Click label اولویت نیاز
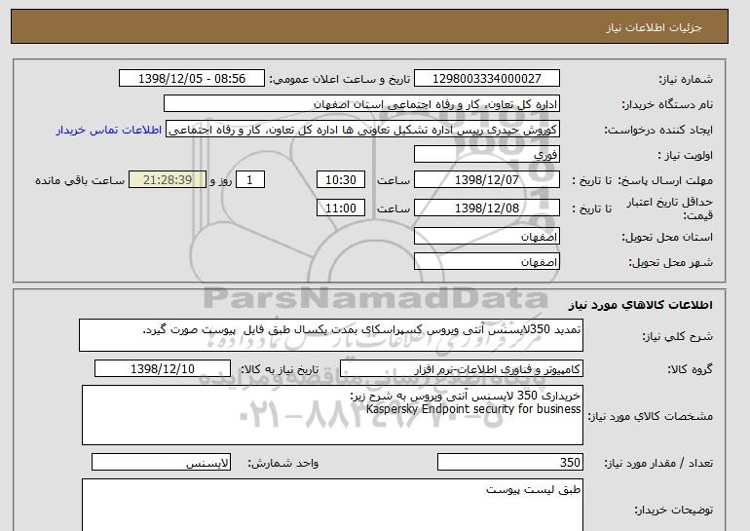This screenshot has width=750, height=531. (x=686, y=156)
